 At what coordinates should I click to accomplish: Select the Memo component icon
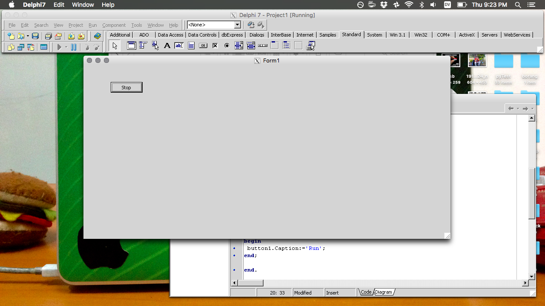[191, 45]
